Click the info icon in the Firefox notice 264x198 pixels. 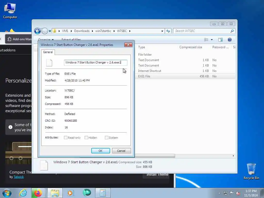[x=10, y=127]
